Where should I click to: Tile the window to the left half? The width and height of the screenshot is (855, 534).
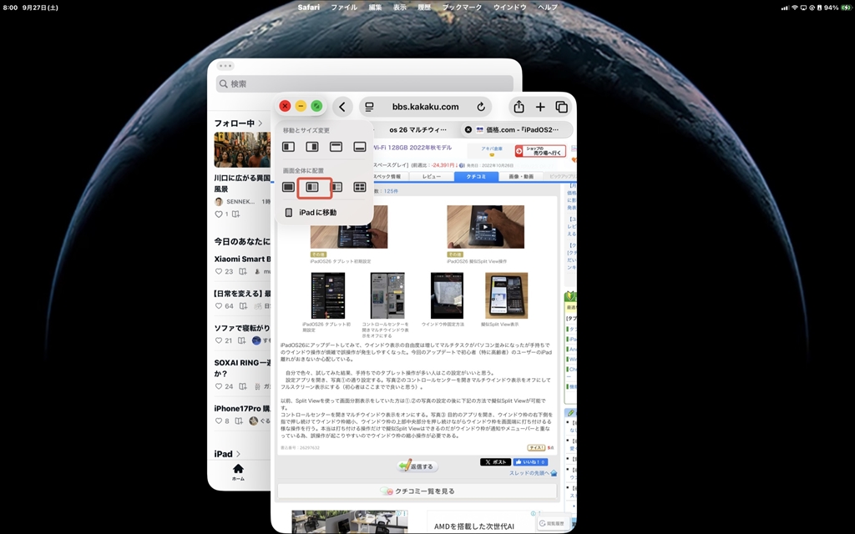pos(288,147)
